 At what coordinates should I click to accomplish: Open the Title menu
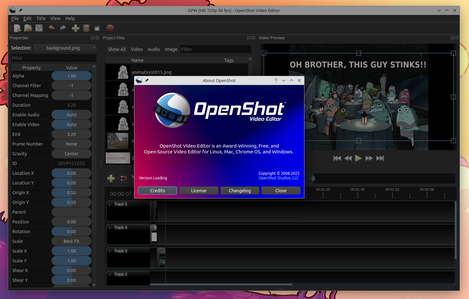[x=41, y=18]
